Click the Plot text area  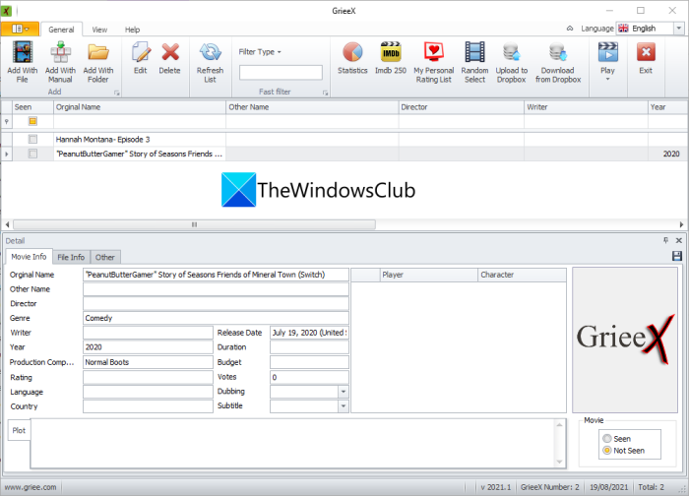293,444
